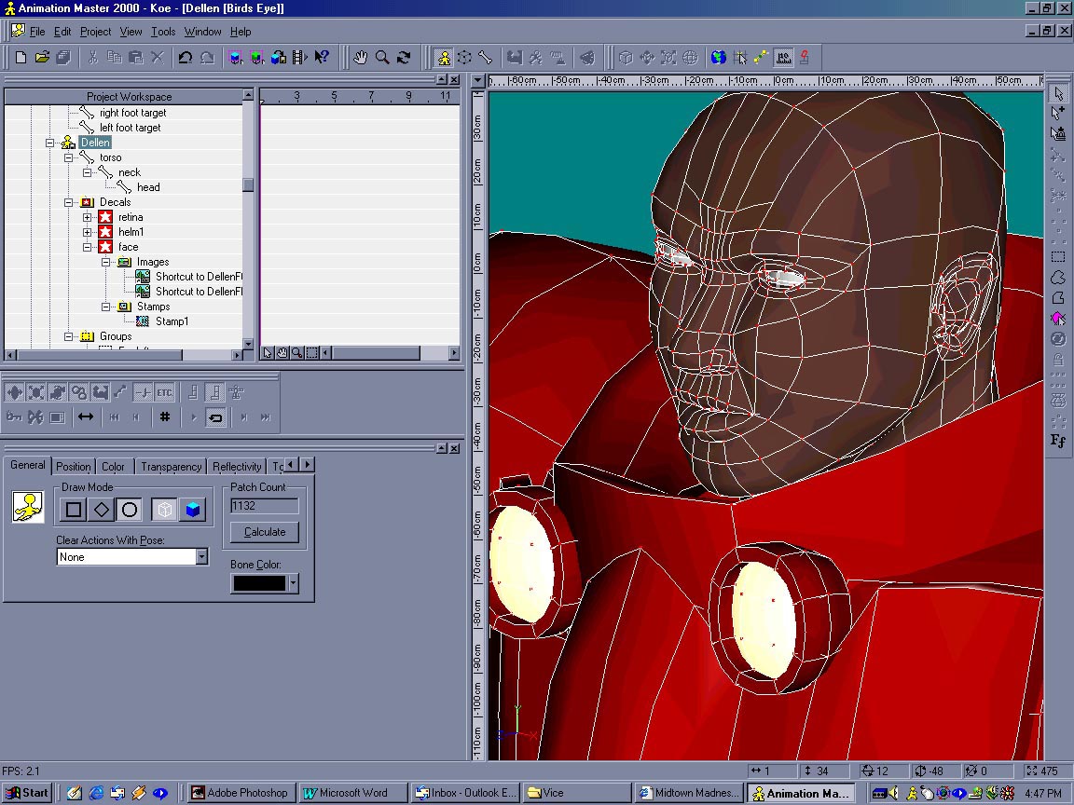Toggle the loop playback button
The image size is (1074, 805).
tap(215, 417)
